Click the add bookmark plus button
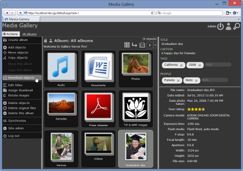This screenshot has width=243, height=171. click(21, 13)
